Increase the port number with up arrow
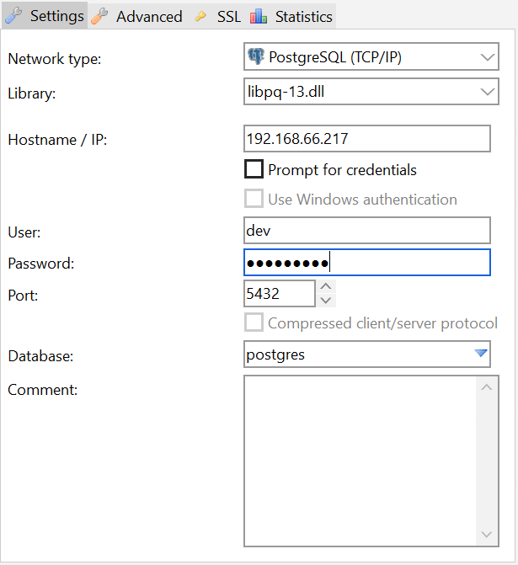518x565 pixels. [327, 286]
